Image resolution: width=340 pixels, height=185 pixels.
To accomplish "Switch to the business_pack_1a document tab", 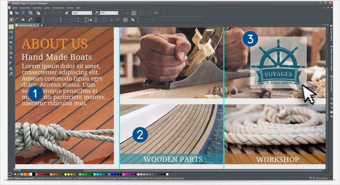I will tap(27, 25).
